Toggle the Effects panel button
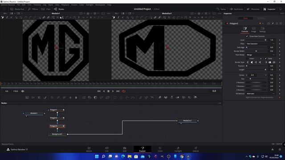Image resolution: width=285 pixels, height=160 pixels. pos(33,9)
